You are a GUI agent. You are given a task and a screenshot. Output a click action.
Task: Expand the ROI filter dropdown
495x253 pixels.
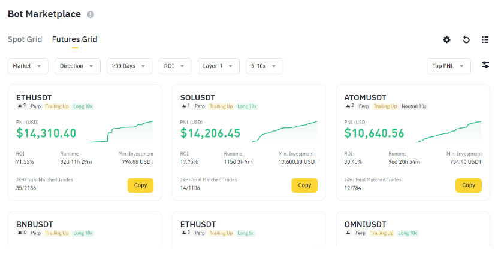tap(175, 66)
